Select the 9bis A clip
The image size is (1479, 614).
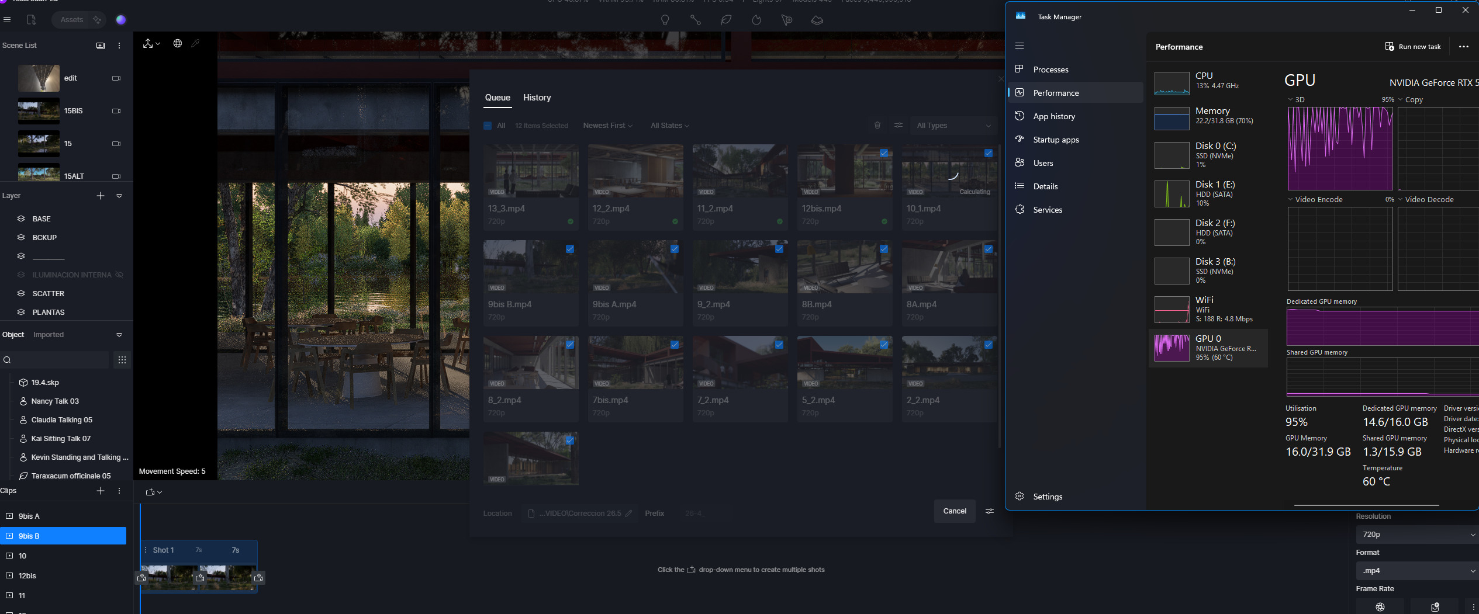63,516
